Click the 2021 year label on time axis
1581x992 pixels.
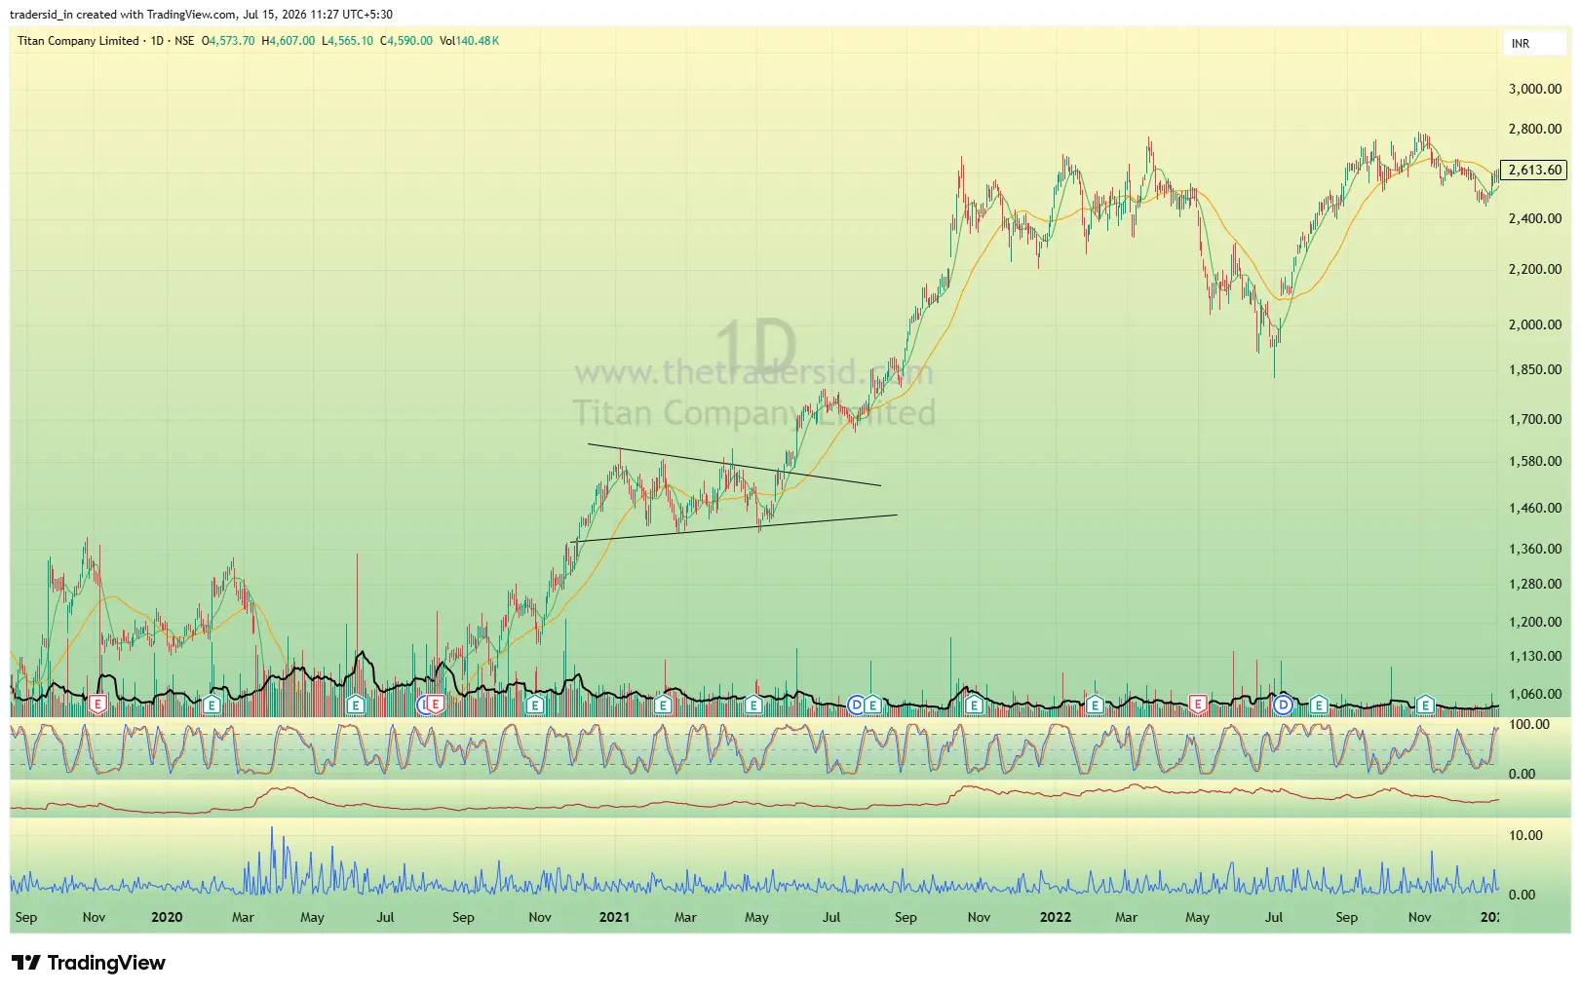coord(614,917)
